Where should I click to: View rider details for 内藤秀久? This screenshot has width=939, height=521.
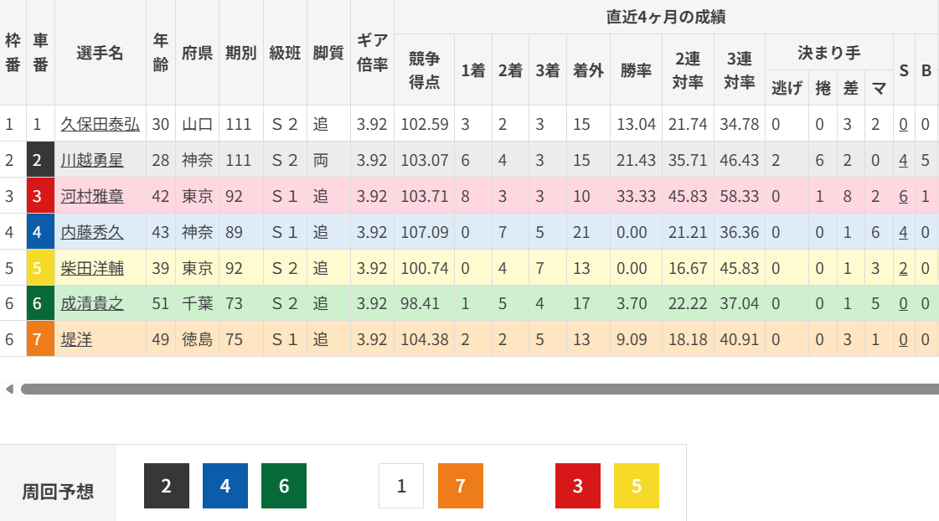[92, 232]
